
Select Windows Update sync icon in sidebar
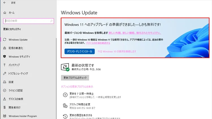click(5, 39)
